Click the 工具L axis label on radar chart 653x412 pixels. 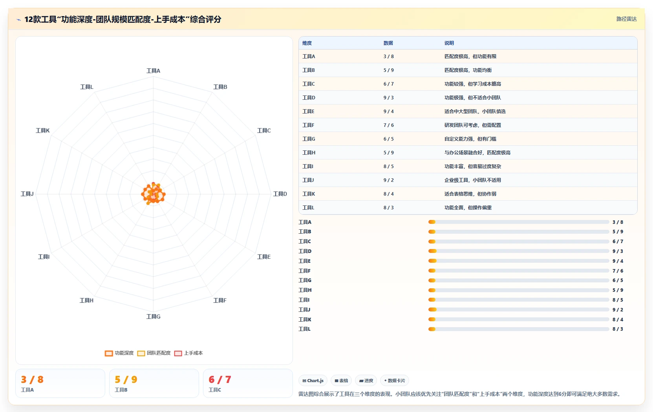click(87, 87)
